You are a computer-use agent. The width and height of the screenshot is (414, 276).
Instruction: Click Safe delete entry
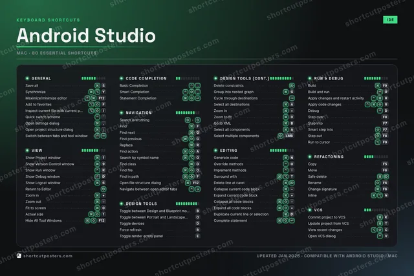coord(348,176)
